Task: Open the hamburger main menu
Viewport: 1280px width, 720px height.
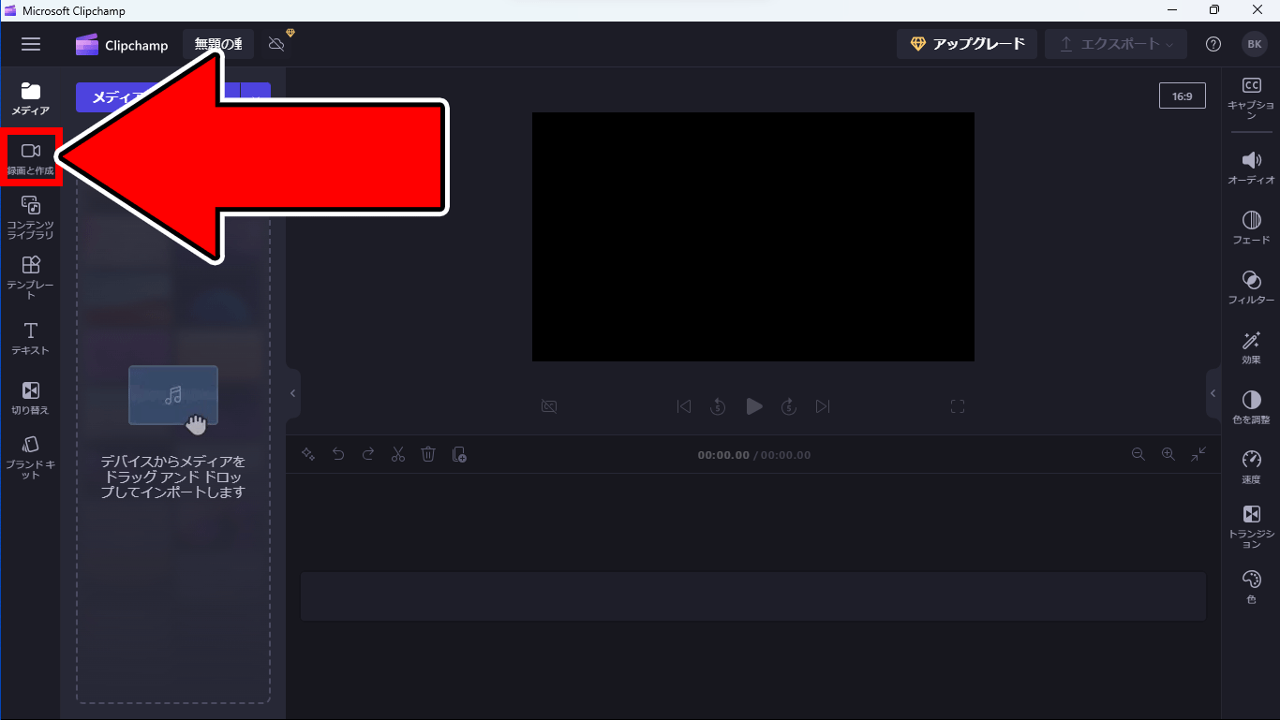Action: pos(31,44)
